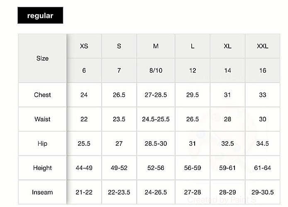Click the Hip row label
Screen dimensions: 288x207
(x=42, y=143)
